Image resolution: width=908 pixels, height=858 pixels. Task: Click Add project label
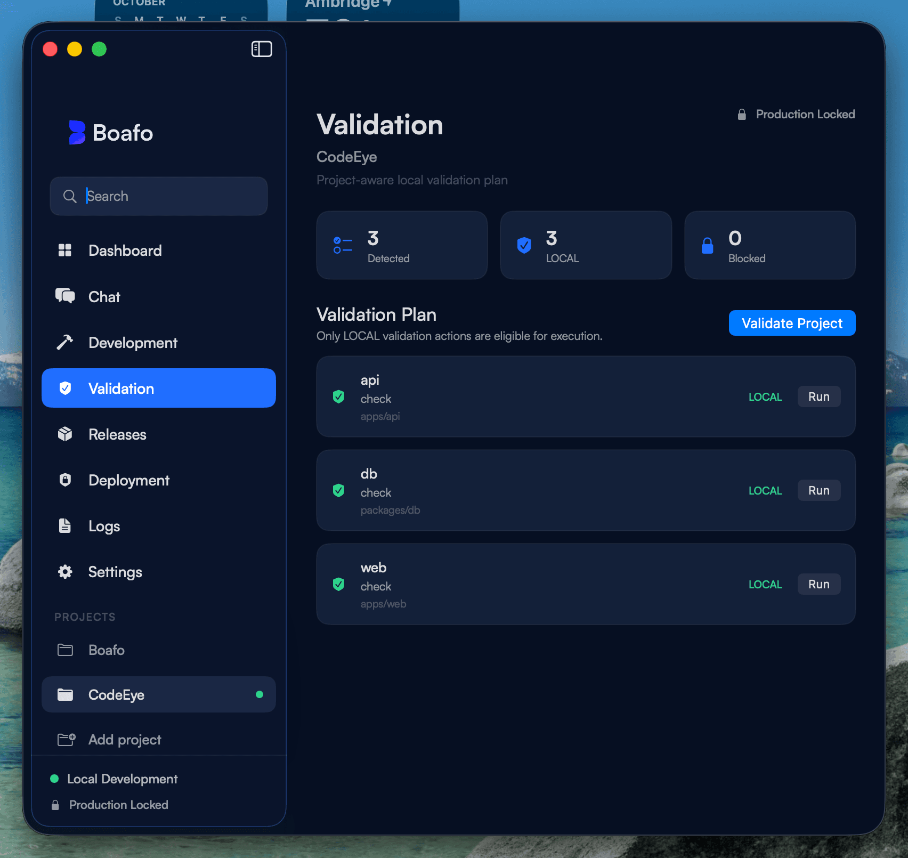[125, 740]
